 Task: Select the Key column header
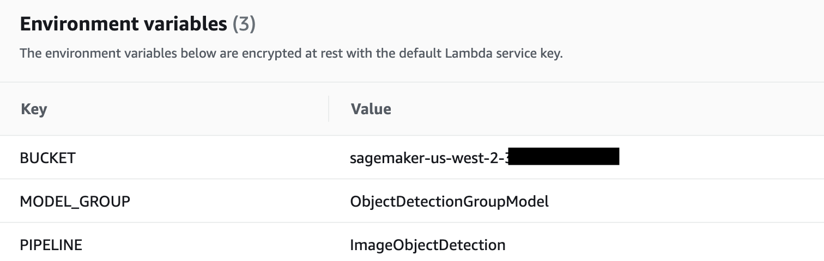click(34, 109)
